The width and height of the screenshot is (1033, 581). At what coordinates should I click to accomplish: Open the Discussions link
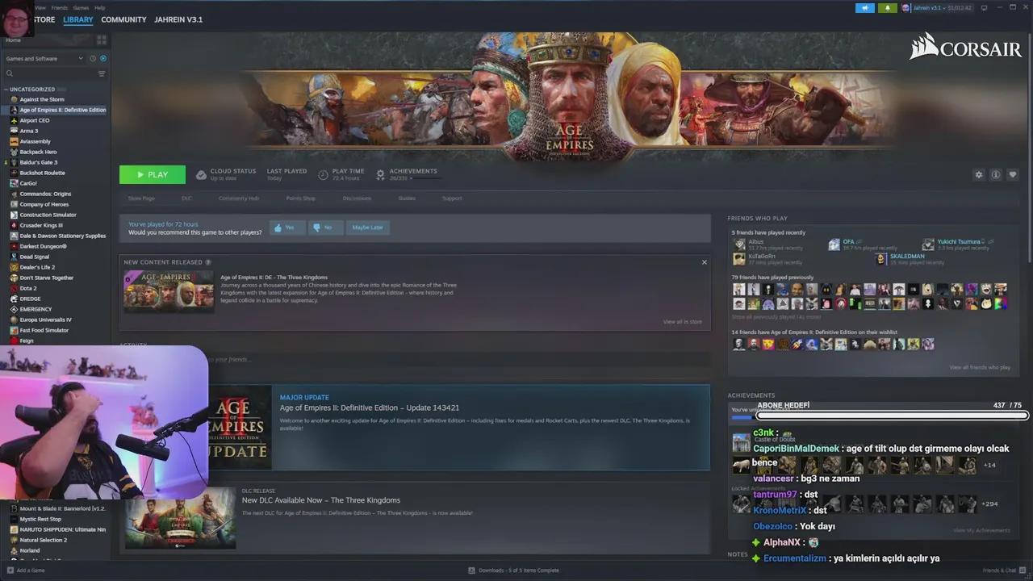point(357,199)
